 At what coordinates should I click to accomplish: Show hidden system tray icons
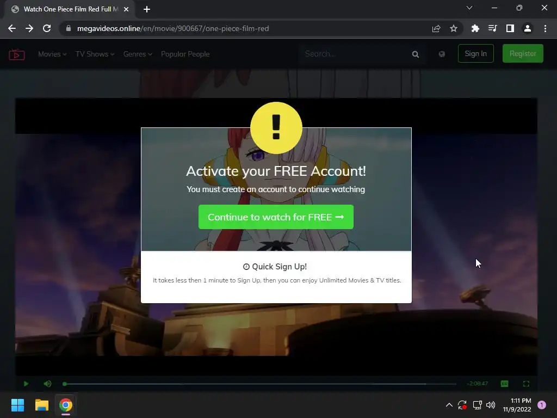pyautogui.click(x=449, y=405)
